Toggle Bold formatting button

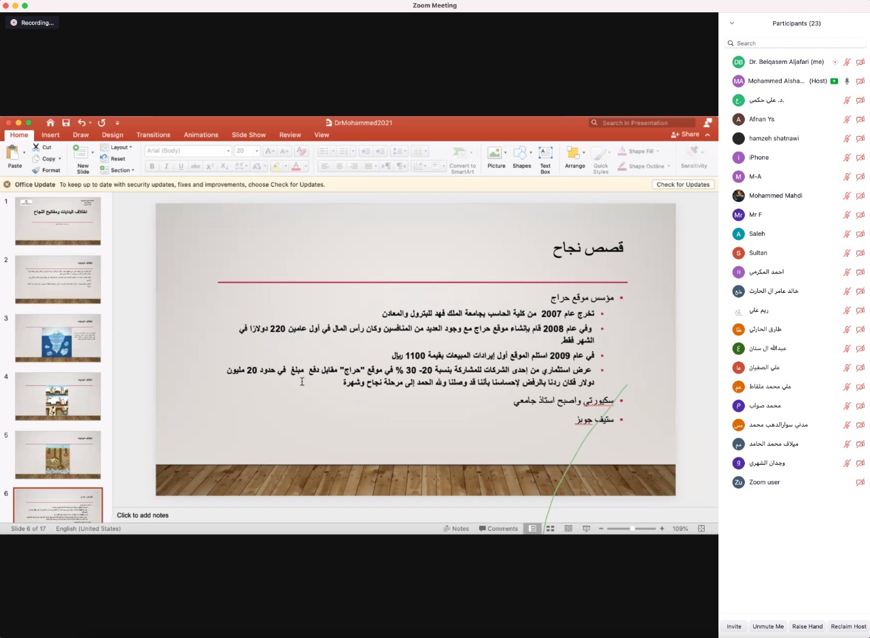(x=152, y=166)
